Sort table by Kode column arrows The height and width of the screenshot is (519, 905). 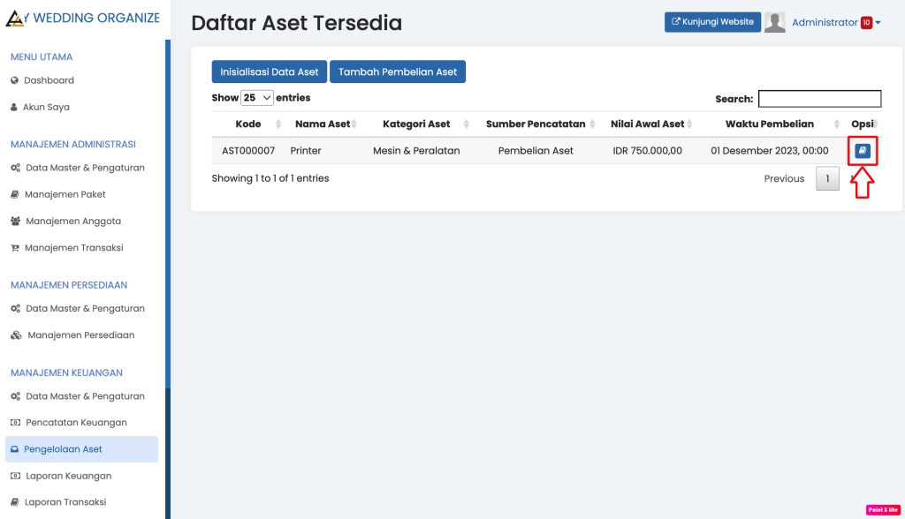(x=278, y=124)
